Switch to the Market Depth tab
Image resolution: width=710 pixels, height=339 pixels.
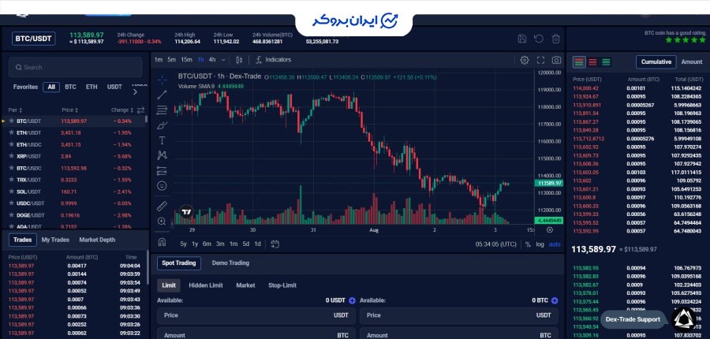97,240
